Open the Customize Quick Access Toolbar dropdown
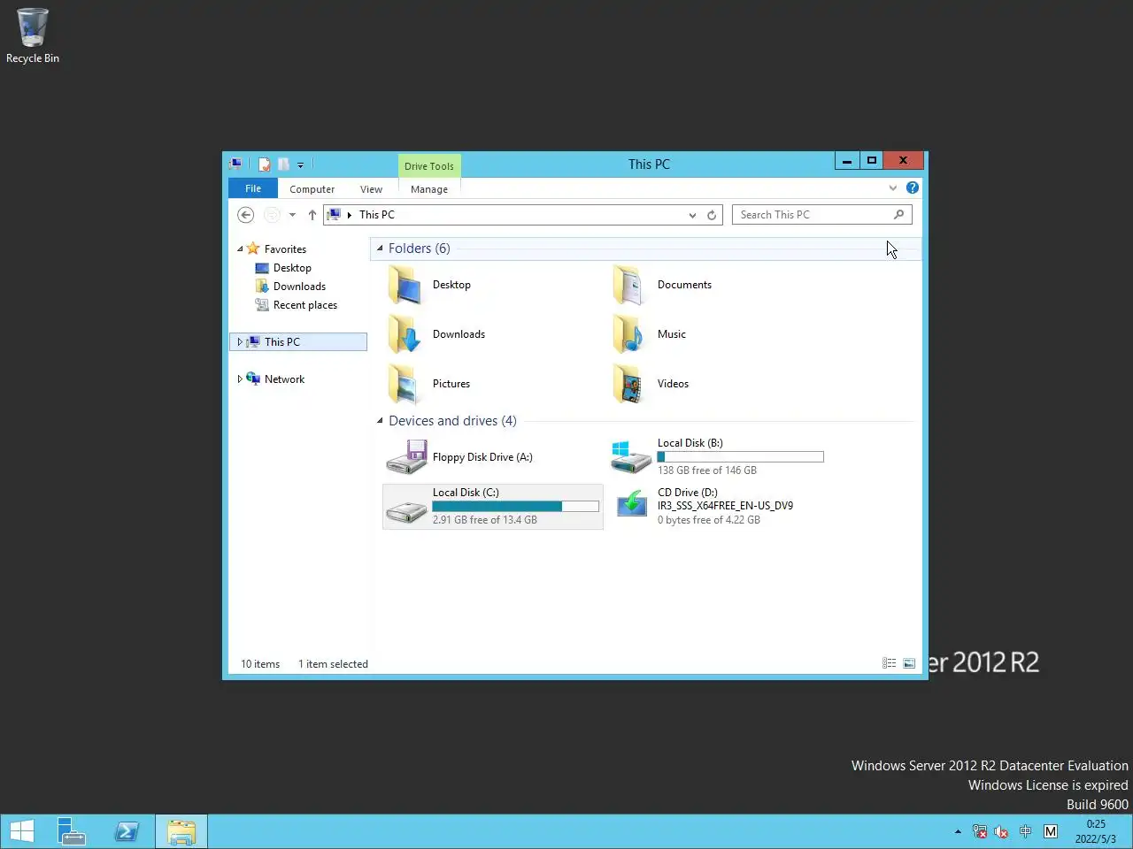 click(300, 165)
